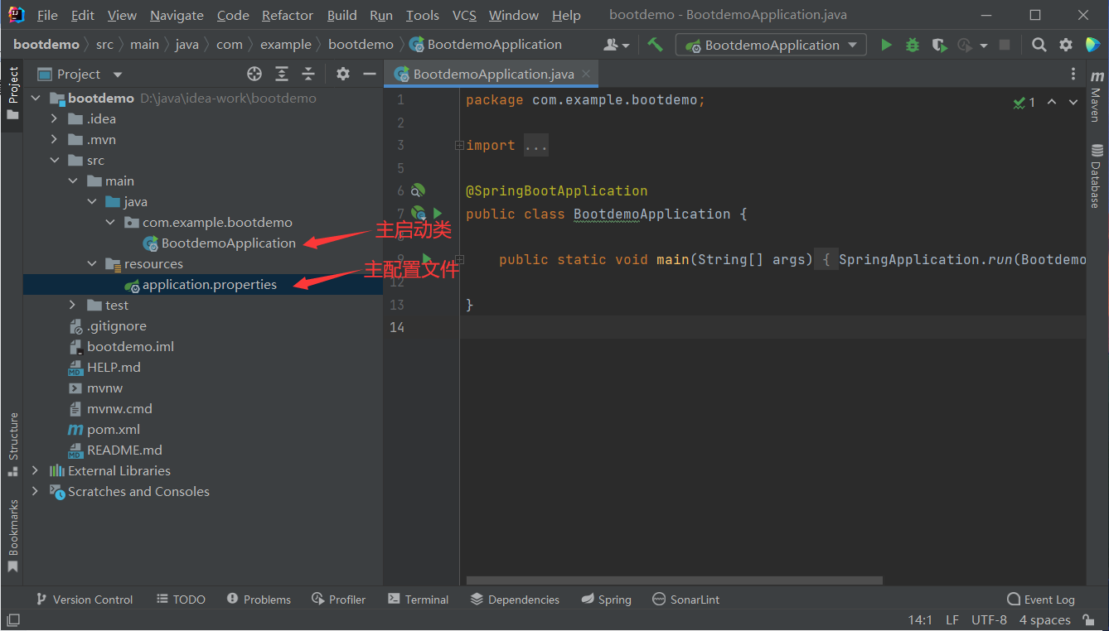This screenshot has width=1109, height=631.
Task: Open the Bookmarks side panel
Action: 12,536
